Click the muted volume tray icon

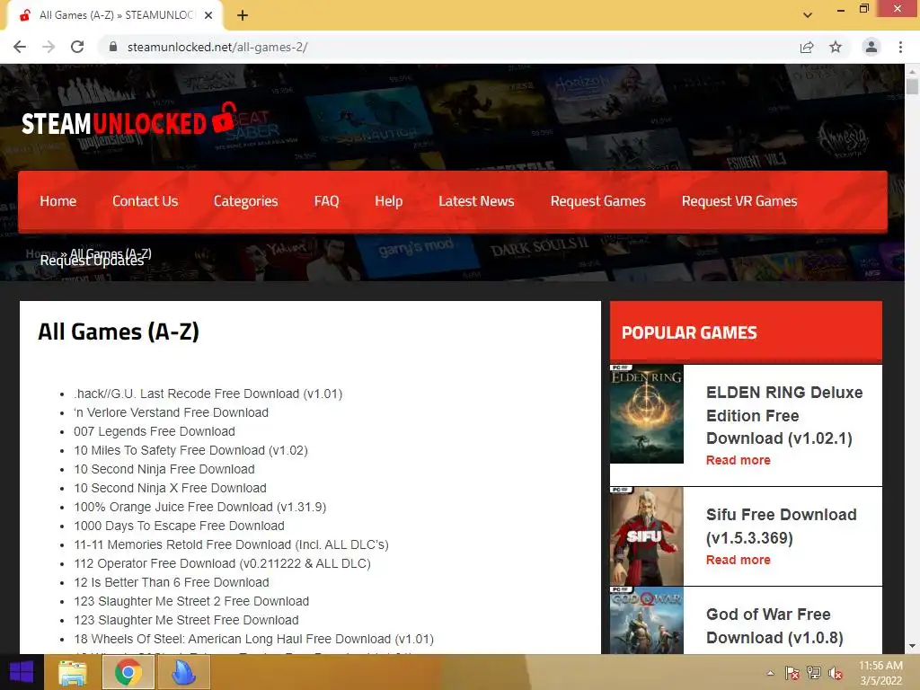(x=836, y=673)
